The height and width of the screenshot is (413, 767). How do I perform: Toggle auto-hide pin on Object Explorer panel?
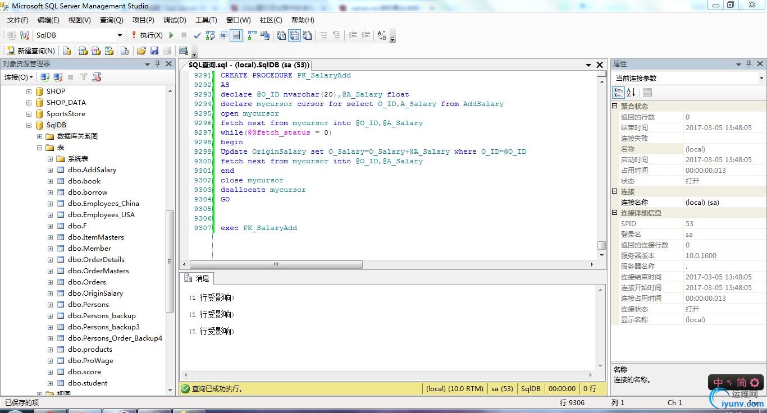[157, 64]
